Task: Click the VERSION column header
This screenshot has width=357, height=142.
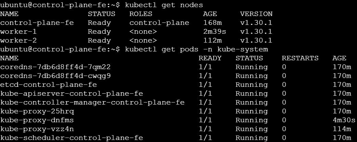Action: coord(256,14)
